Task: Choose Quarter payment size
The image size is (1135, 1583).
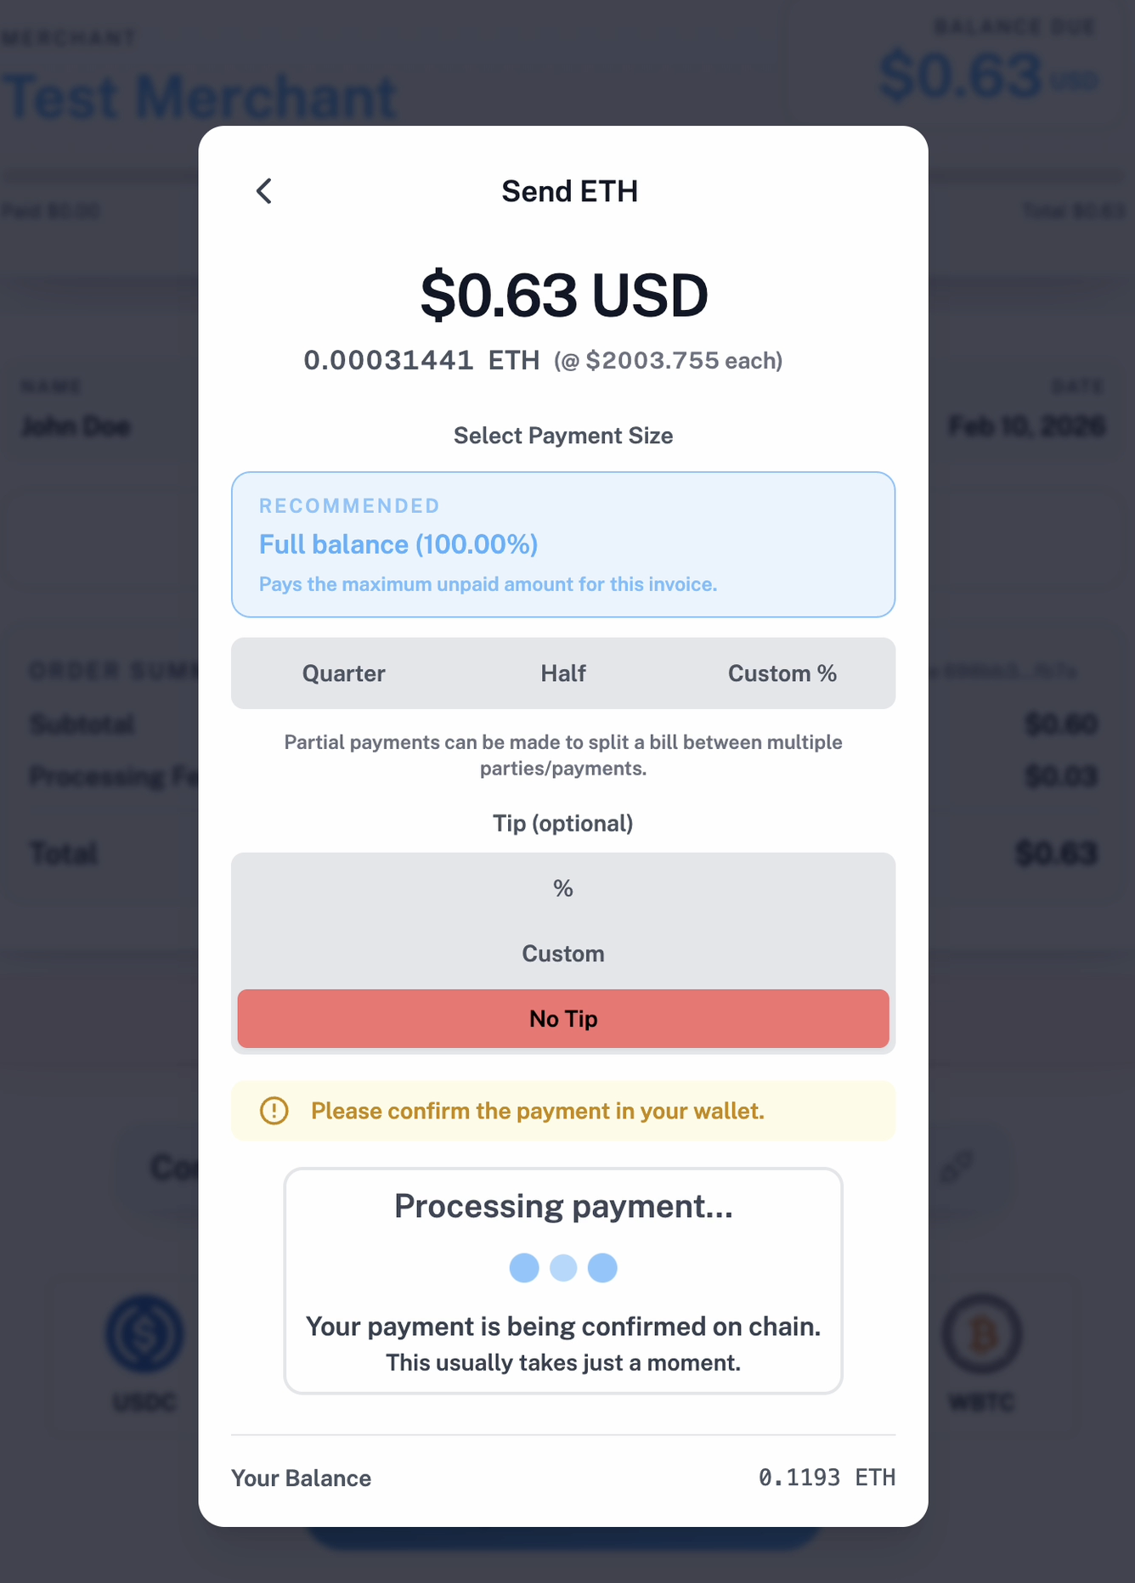Action: point(343,673)
